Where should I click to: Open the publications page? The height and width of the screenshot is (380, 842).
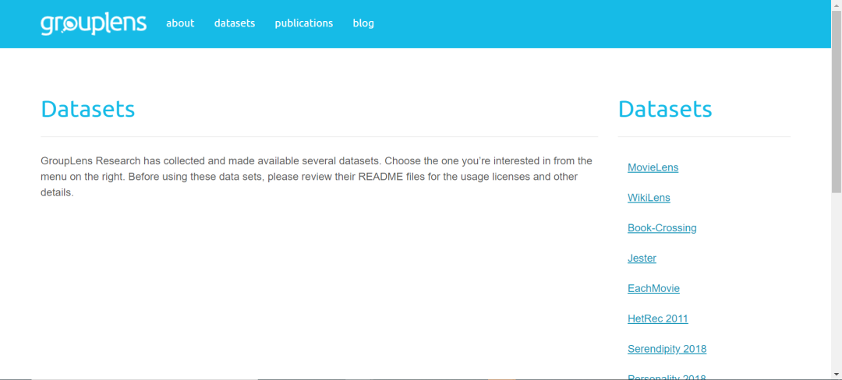[304, 23]
